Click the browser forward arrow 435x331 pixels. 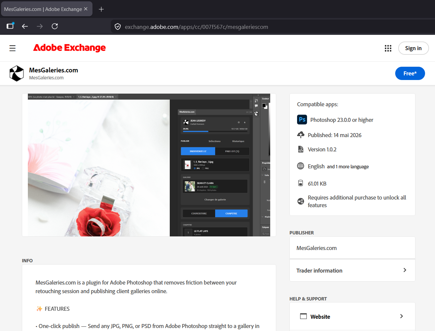pyautogui.click(x=40, y=26)
